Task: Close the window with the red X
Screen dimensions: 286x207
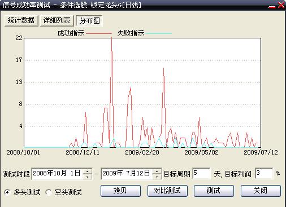Action: 281,5
